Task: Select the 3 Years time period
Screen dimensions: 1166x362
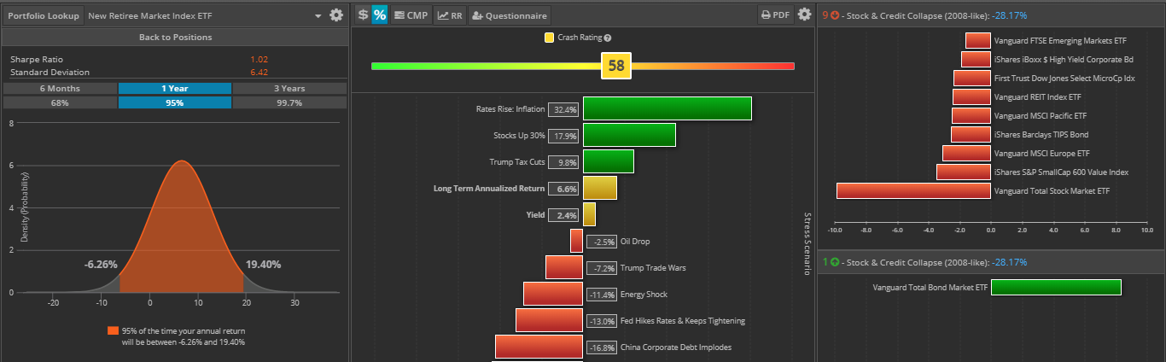Action: (289, 88)
